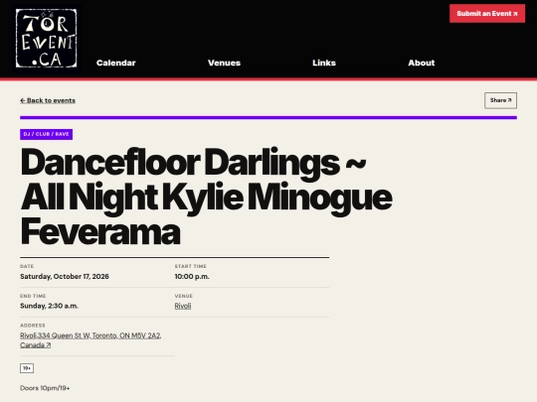Select the Sunday, 2:30 a.m. end time

click(x=49, y=306)
